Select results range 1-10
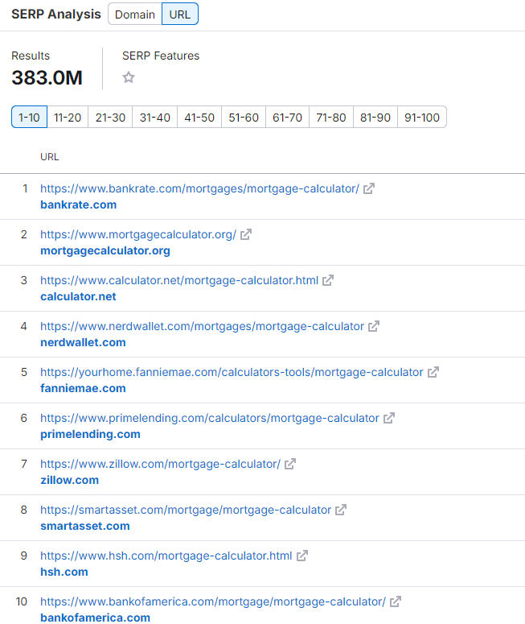 coord(29,118)
